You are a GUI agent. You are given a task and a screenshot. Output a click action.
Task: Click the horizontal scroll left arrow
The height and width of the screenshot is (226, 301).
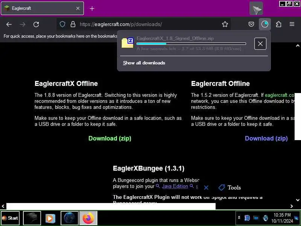click(x=3, y=206)
